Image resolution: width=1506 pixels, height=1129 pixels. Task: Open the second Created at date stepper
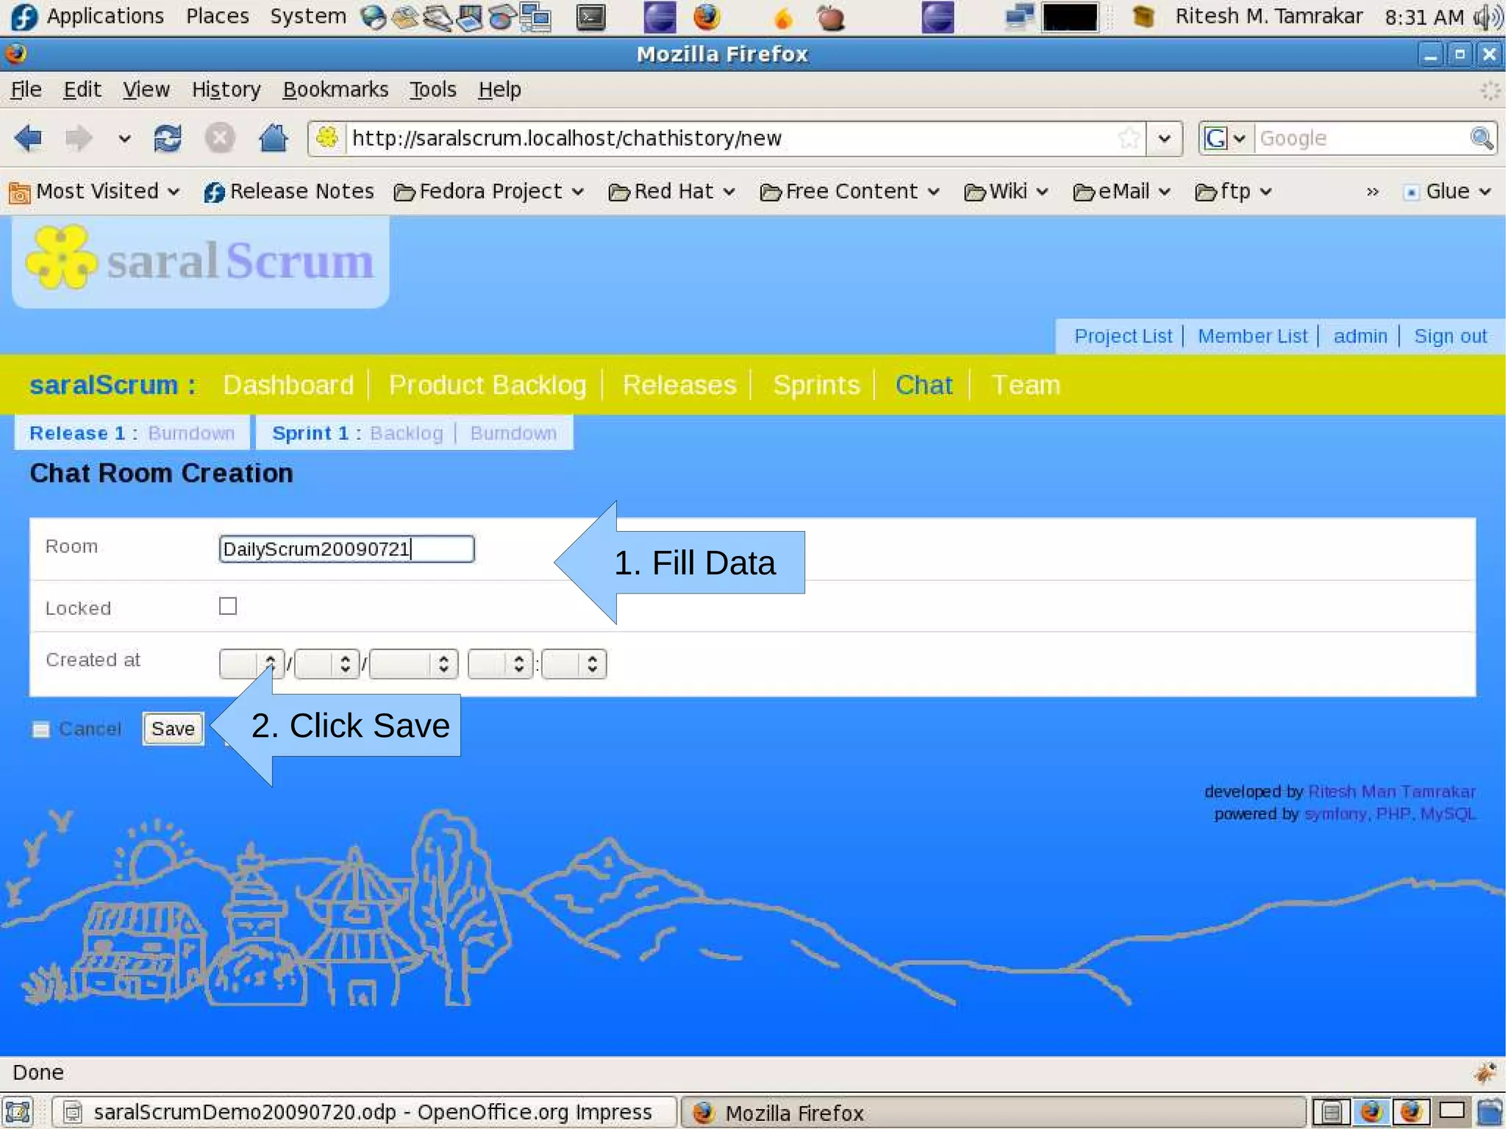pos(326,664)
